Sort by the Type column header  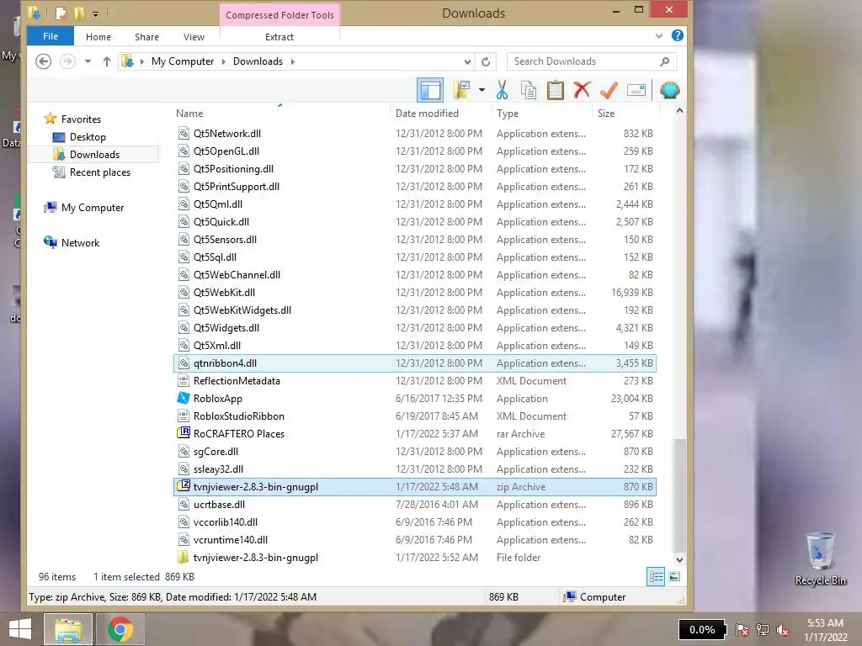click(508, 114)
